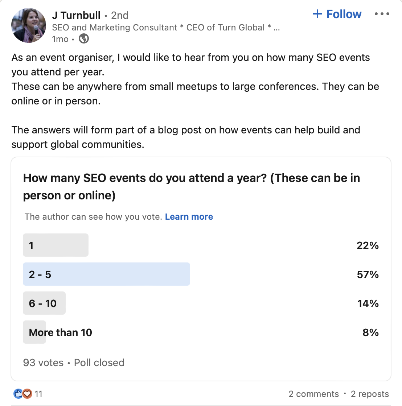Screen dimensions: 402x406
Task: Click the globe post-visibility icon
Action: coord(85,39)
